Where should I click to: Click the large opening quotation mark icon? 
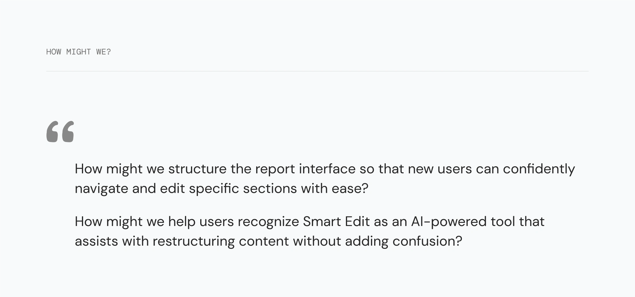(x=60, y=132)
